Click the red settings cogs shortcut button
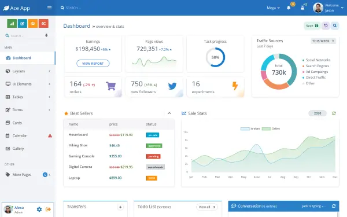The width and height of the screenshot is (347, 217). click(x=43, y=24)
